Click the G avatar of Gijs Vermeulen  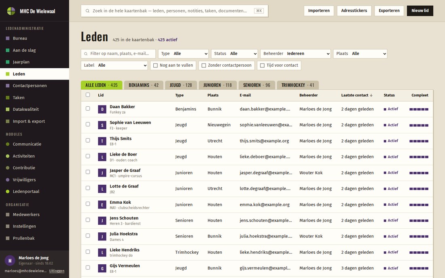102,268
